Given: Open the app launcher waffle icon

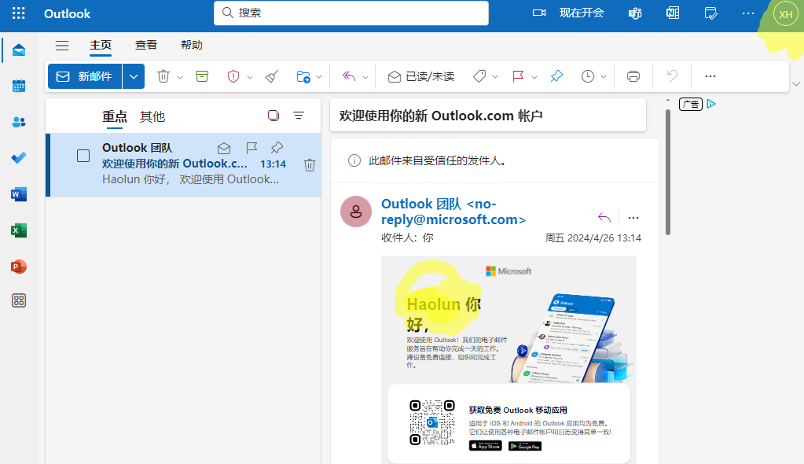Looking at the screenshot, I should pyautogui.click(x=18, y=13).
